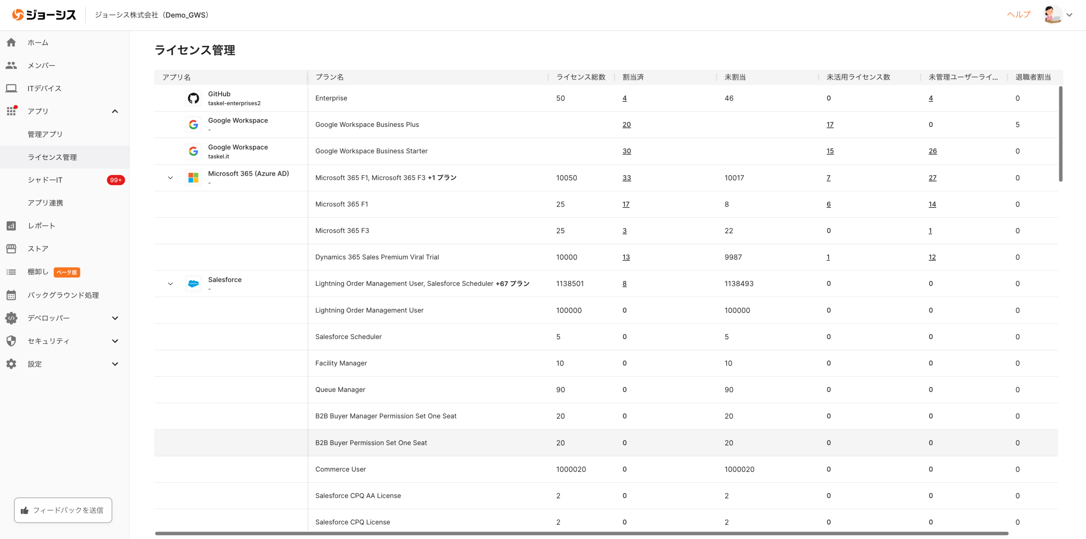This screenshot has width=1086, height=539.
Task: Click the Microsoft 365 logo icon
Action: (x=194, y=178)
